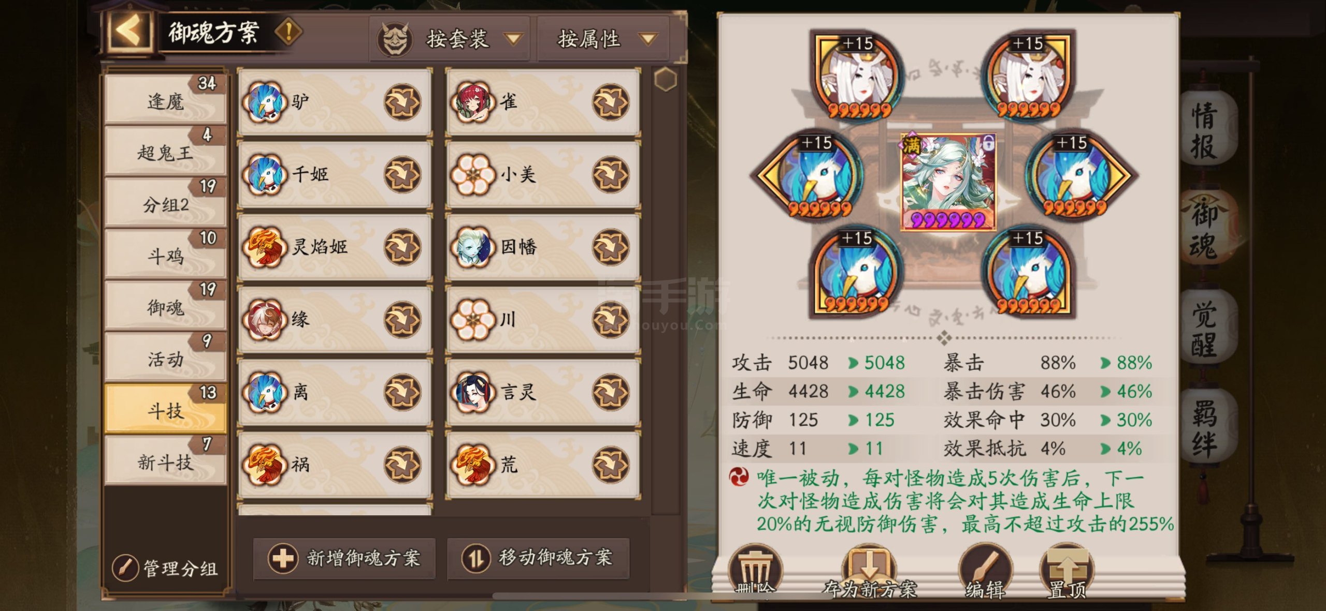
Task: Click 新增御魂方案 button
Action: pos(344,558)
